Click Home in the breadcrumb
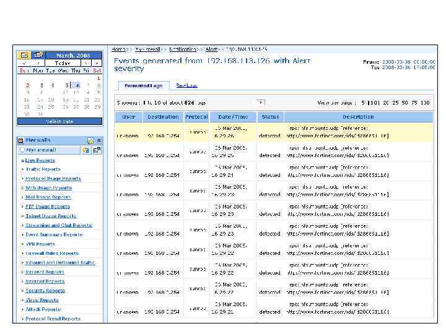This screenshot has height=334, width=446. coord(118,49)
